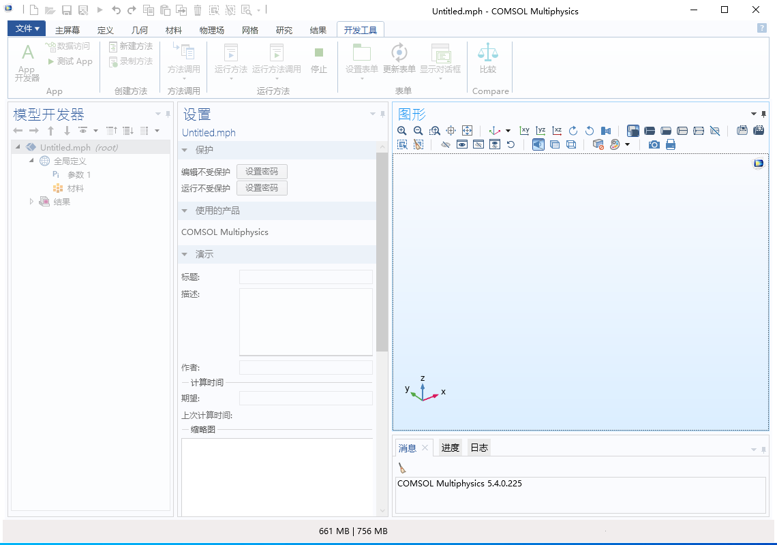Close the 消息 tab
Screen dimensions: 777x545
(x=425, y=448)
